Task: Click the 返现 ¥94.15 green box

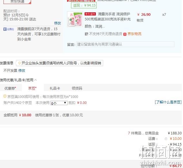Action: pyautogui.click(x=84, y=5)
